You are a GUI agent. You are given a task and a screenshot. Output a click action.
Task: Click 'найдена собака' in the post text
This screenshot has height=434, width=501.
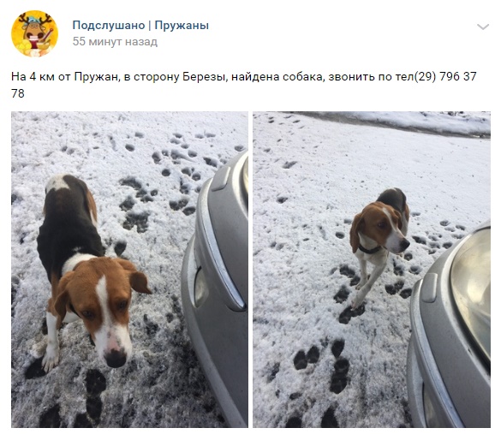(x=277, y=77)
